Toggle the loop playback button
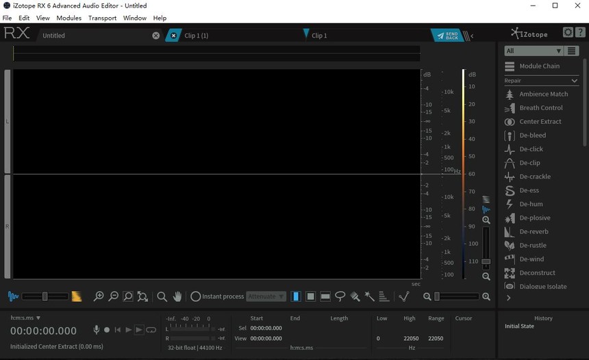Viewport: 589px width, 360px height. pyautogui.click(x=151, y=330)
